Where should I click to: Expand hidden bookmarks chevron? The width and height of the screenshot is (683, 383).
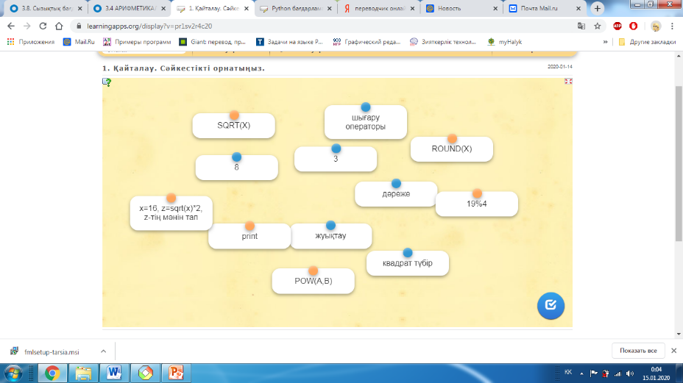[605, 42]
